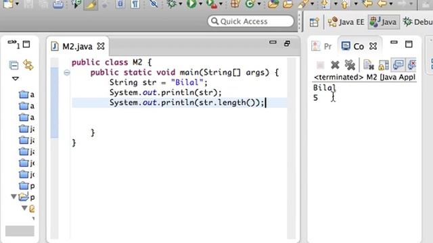Click the Package Explorer horizontal scrollbar
This screenshot has height=243, width=433.
tap(20, 231)
